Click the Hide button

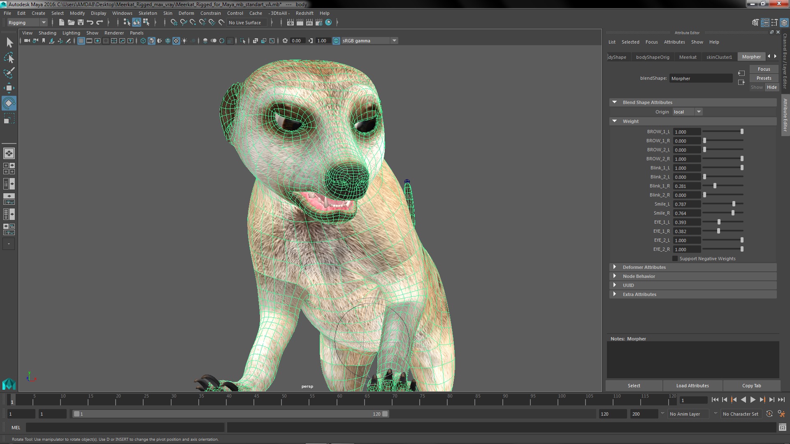point(771,87)
